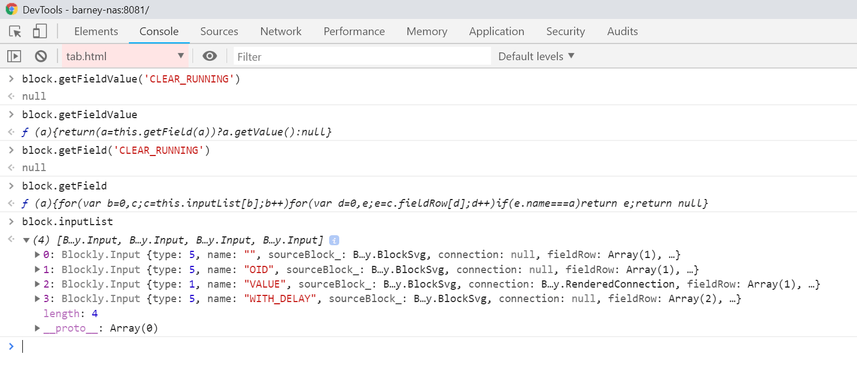Open the Sources panel
This screenshot has height=379, width=857.
click(x=219, y=31)
